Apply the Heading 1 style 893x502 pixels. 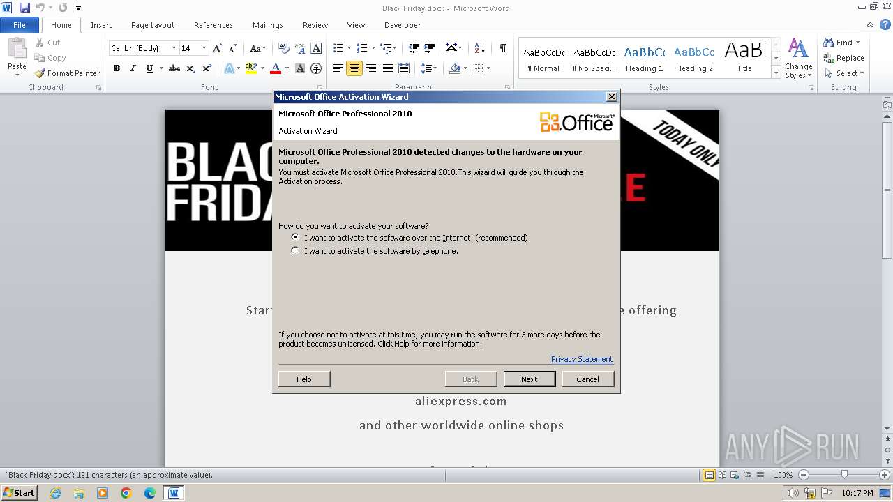point(645,57)
